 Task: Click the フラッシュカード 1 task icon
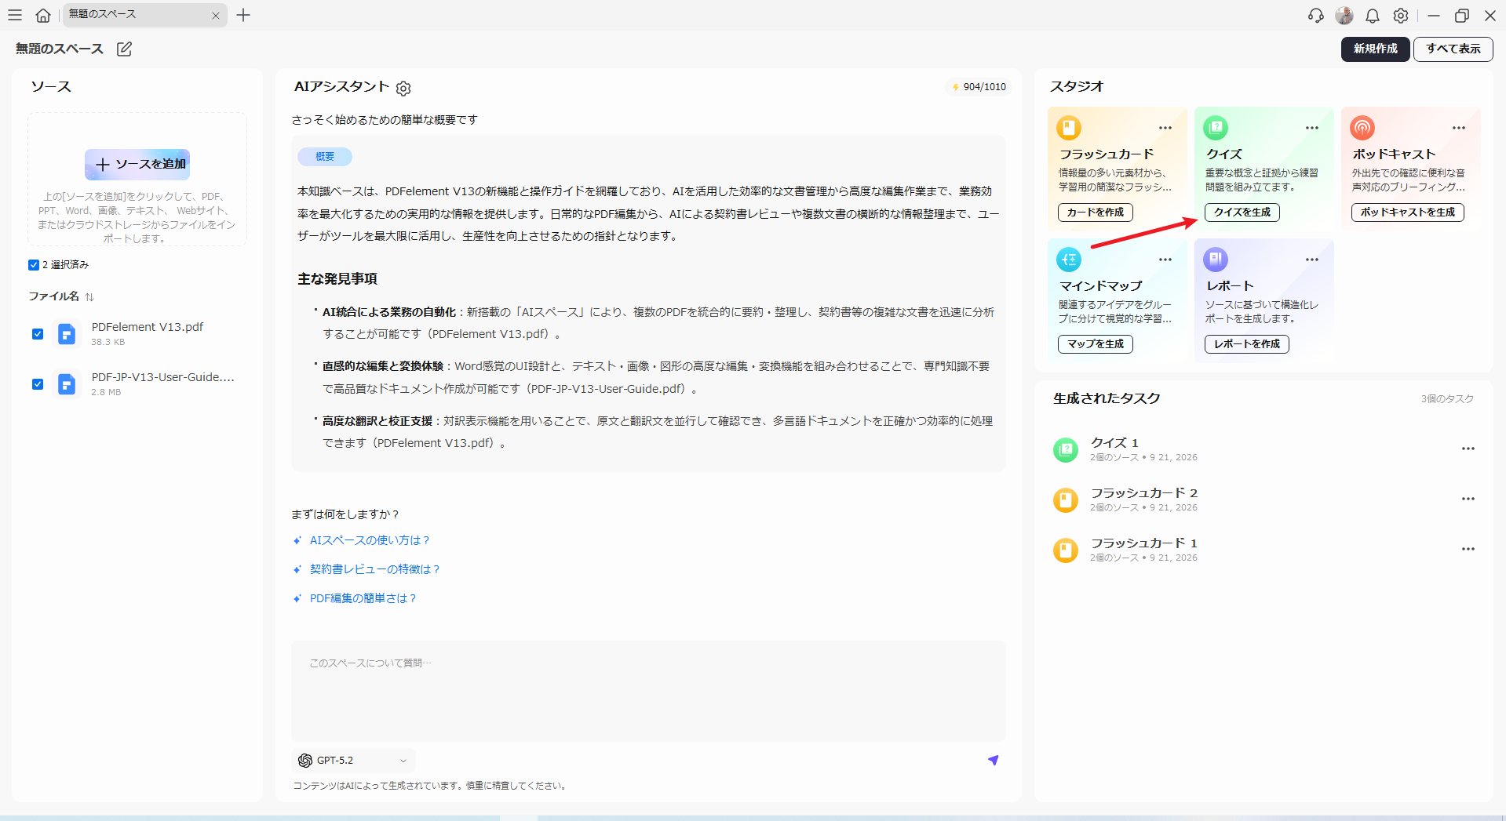pyautogui.click(x=1066, y=550)
